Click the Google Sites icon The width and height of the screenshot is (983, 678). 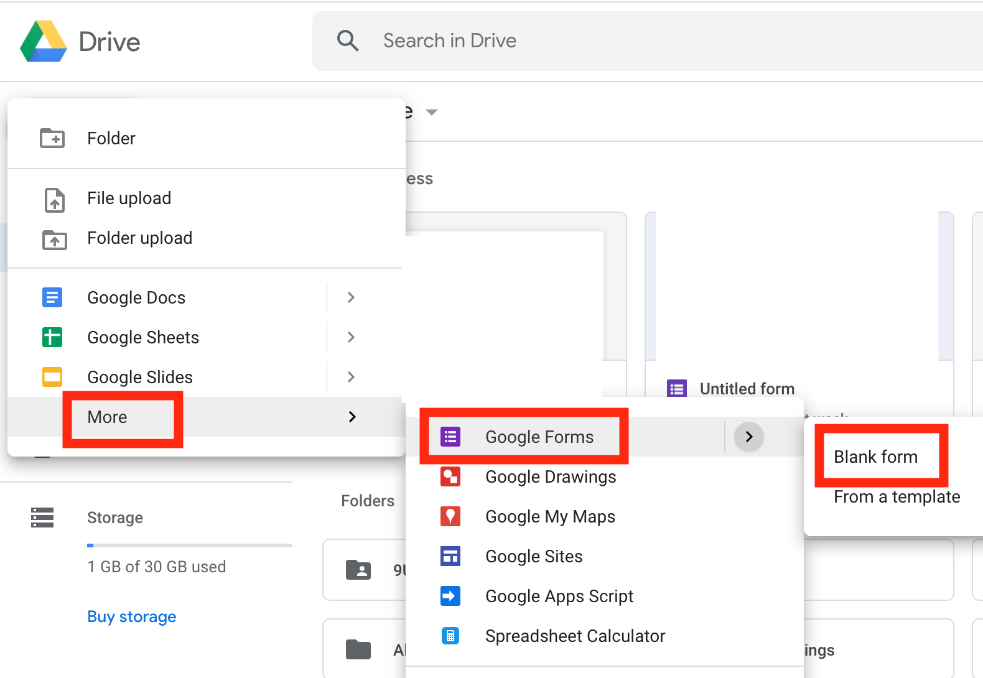pos(450,556)
